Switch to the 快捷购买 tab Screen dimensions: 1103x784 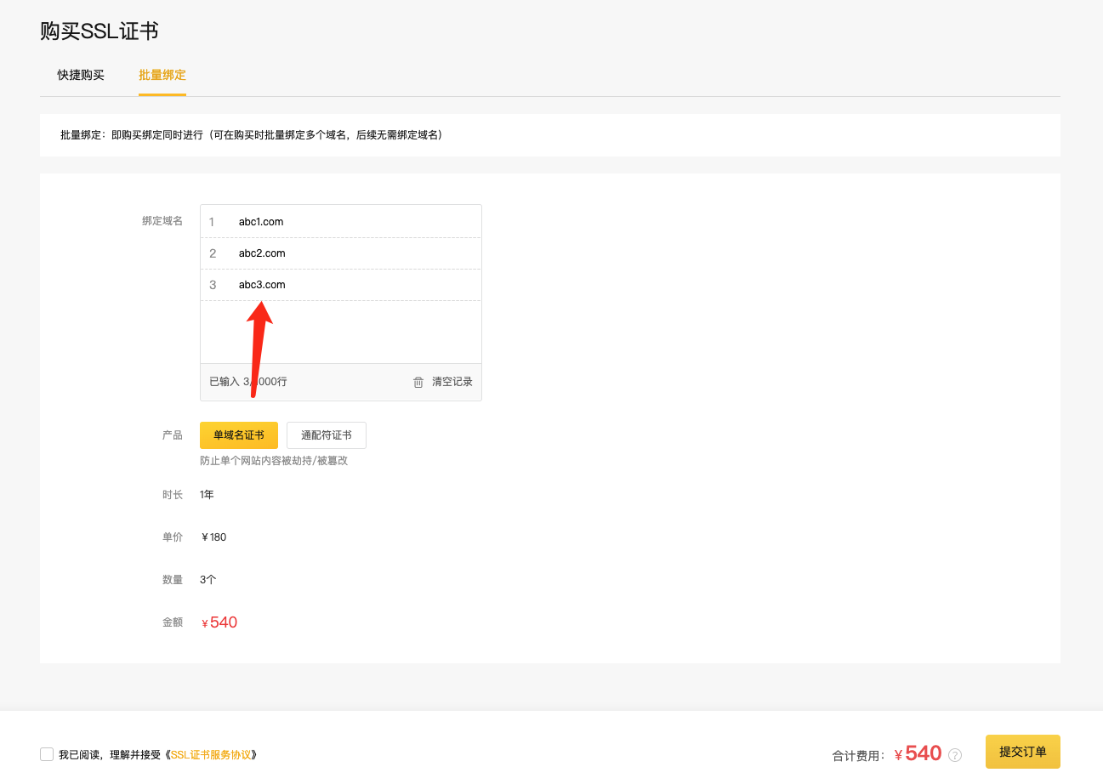81,75
